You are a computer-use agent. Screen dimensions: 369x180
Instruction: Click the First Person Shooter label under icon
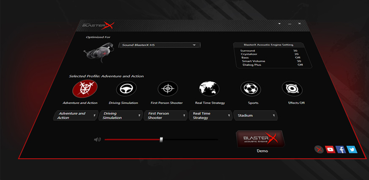click(167, 103)
